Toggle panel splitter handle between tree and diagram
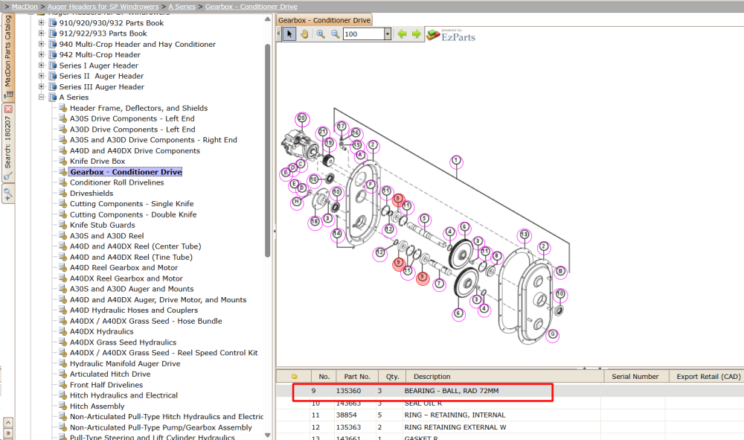The height and width of the screenshot is (440, 744). (x=275, y=232)
